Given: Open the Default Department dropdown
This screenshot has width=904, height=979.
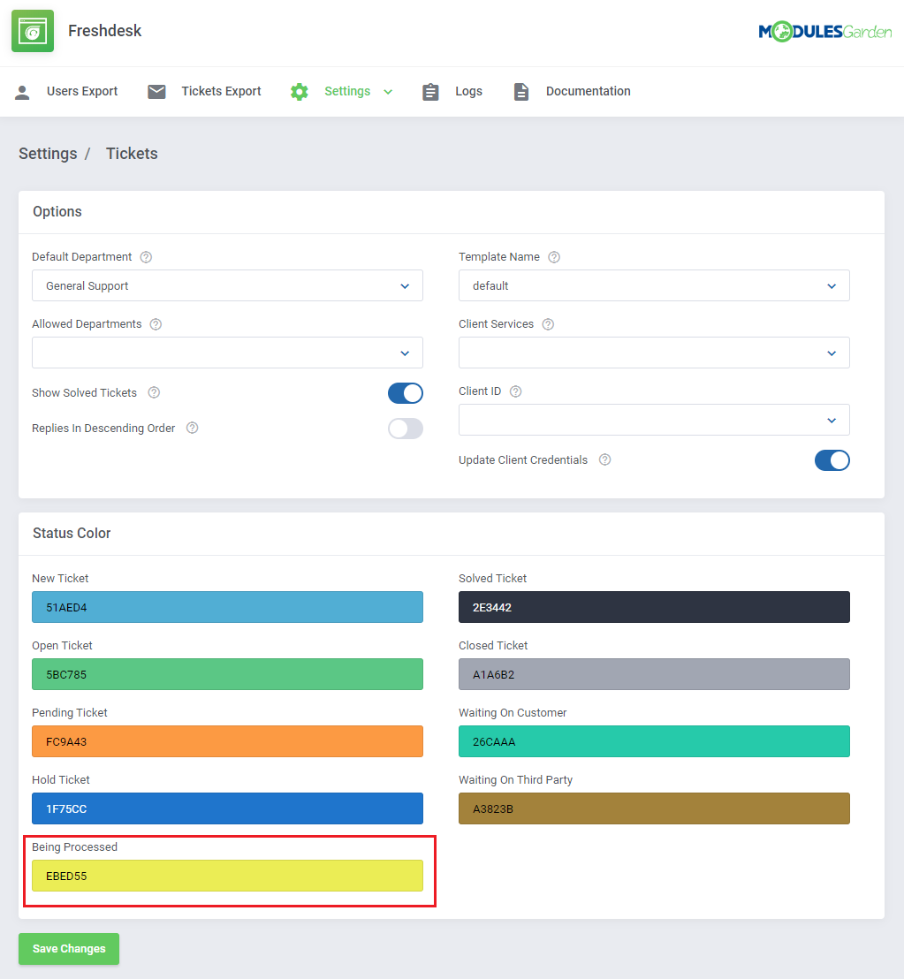Looking at the screenshot, I should (227, 285).
